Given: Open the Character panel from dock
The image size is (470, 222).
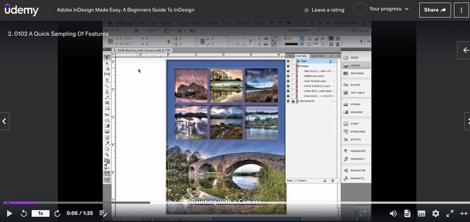Looking at the screenshot, I should point(356,170).
